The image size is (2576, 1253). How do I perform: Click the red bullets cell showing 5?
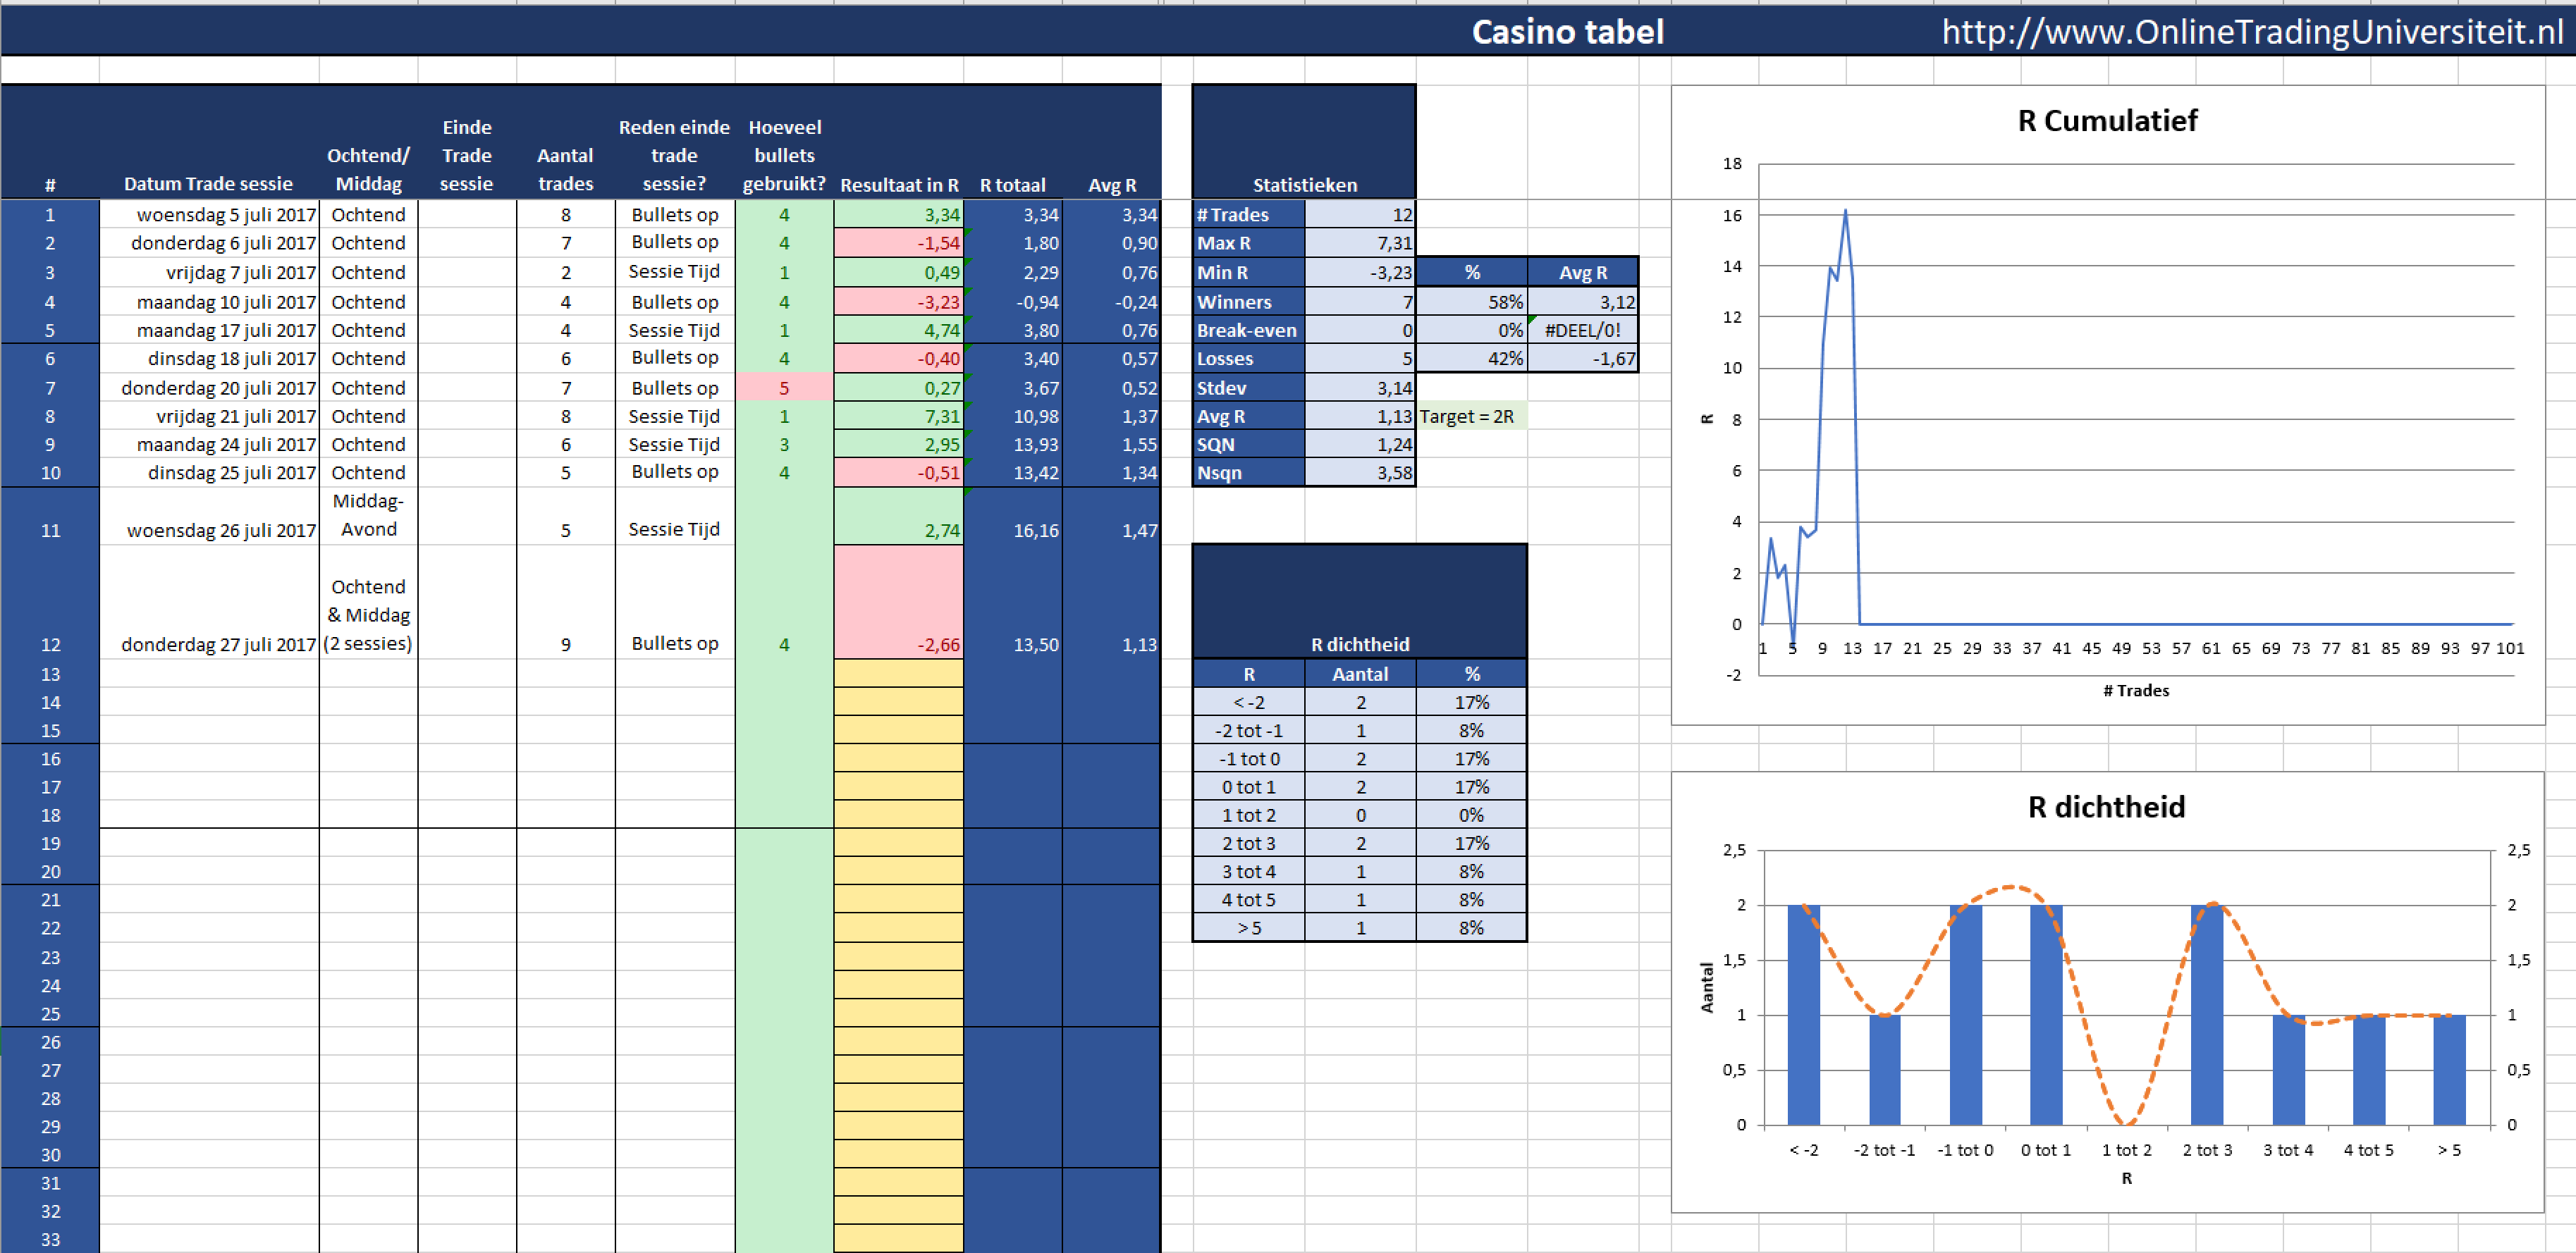coord(784,388)
